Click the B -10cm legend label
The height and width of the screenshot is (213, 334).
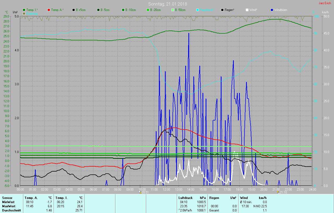coord(130,10)
